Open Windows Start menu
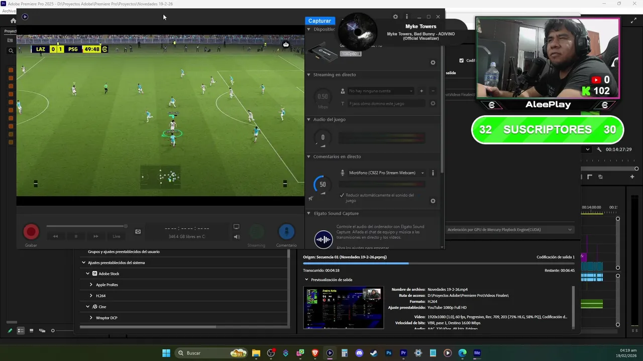 (x=166, y=353)
